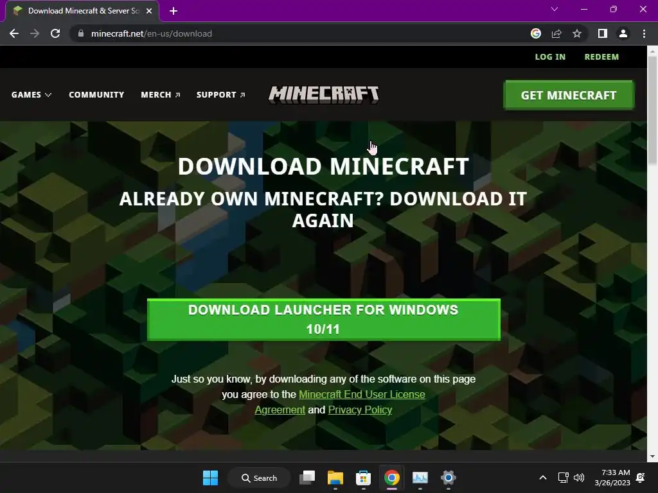Click the Chrome taskbar icon
This screenshot has height=493, width=658.
coord(391,478)
